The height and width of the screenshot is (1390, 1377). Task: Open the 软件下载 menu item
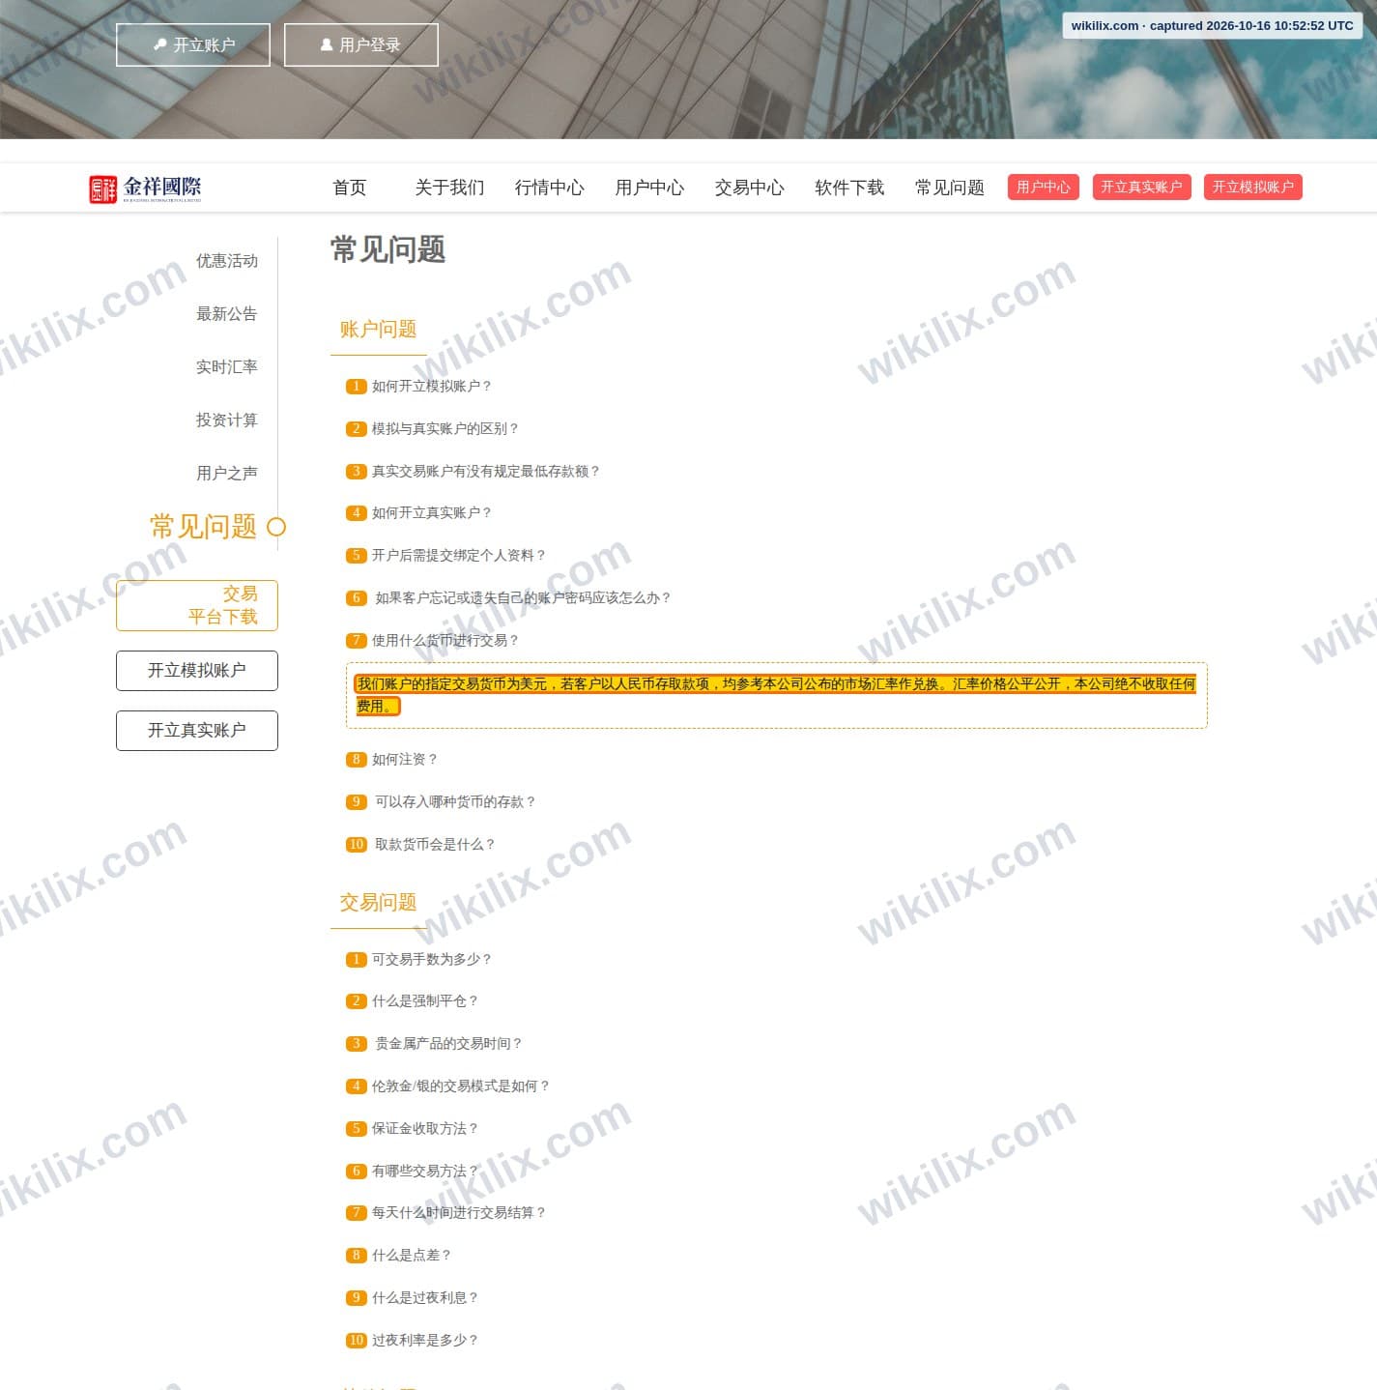(x=849, y=188)
